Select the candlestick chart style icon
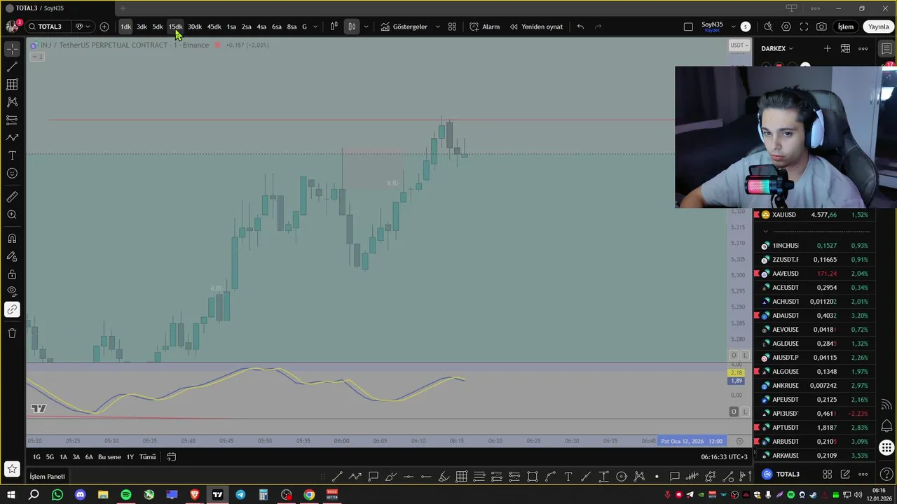The height and width of the screenshot is (504, 897). [352, 27]
